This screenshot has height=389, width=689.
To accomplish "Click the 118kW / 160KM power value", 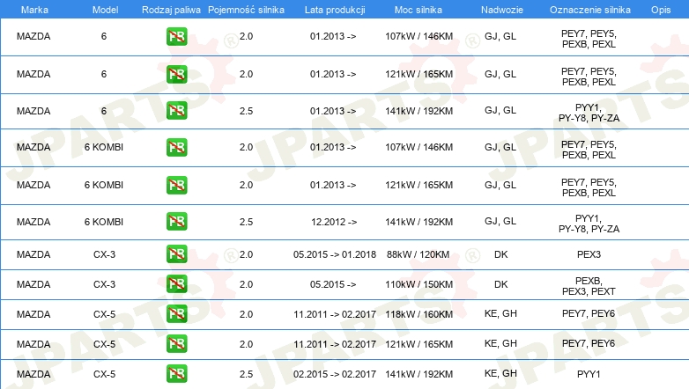I will 419,314.
